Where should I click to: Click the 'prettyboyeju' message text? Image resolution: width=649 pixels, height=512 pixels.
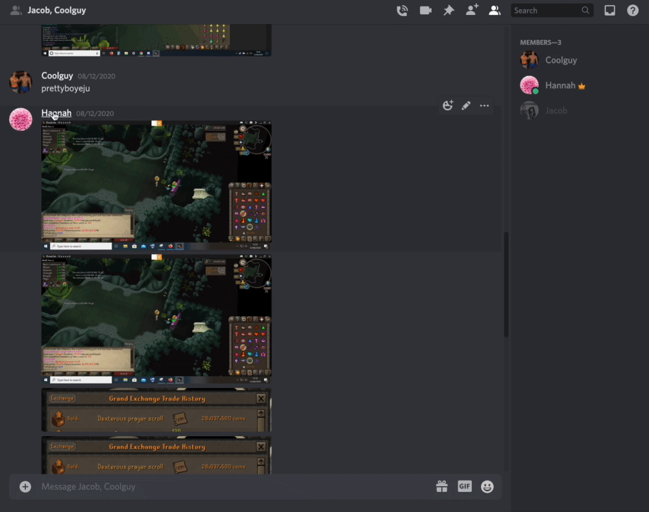click(x=66, y=88)
